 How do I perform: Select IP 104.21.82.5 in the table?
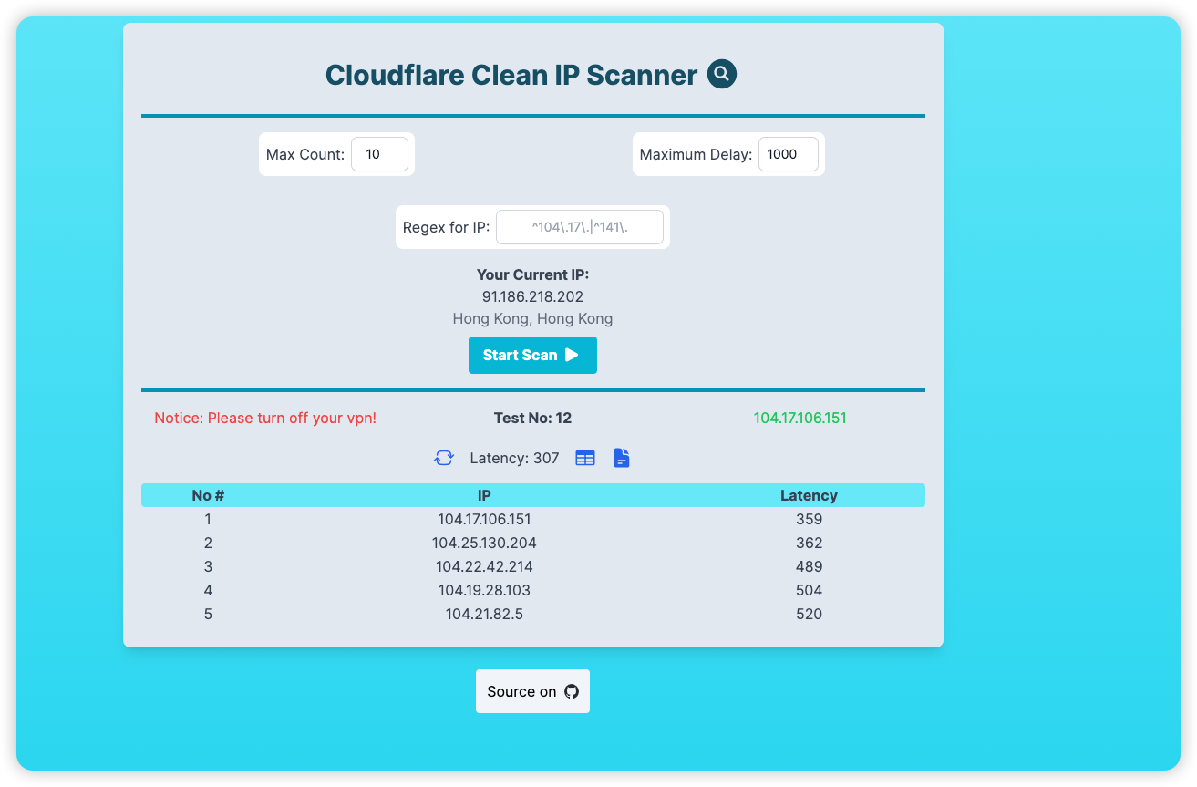pyautogui.click(x=484, y=614)
